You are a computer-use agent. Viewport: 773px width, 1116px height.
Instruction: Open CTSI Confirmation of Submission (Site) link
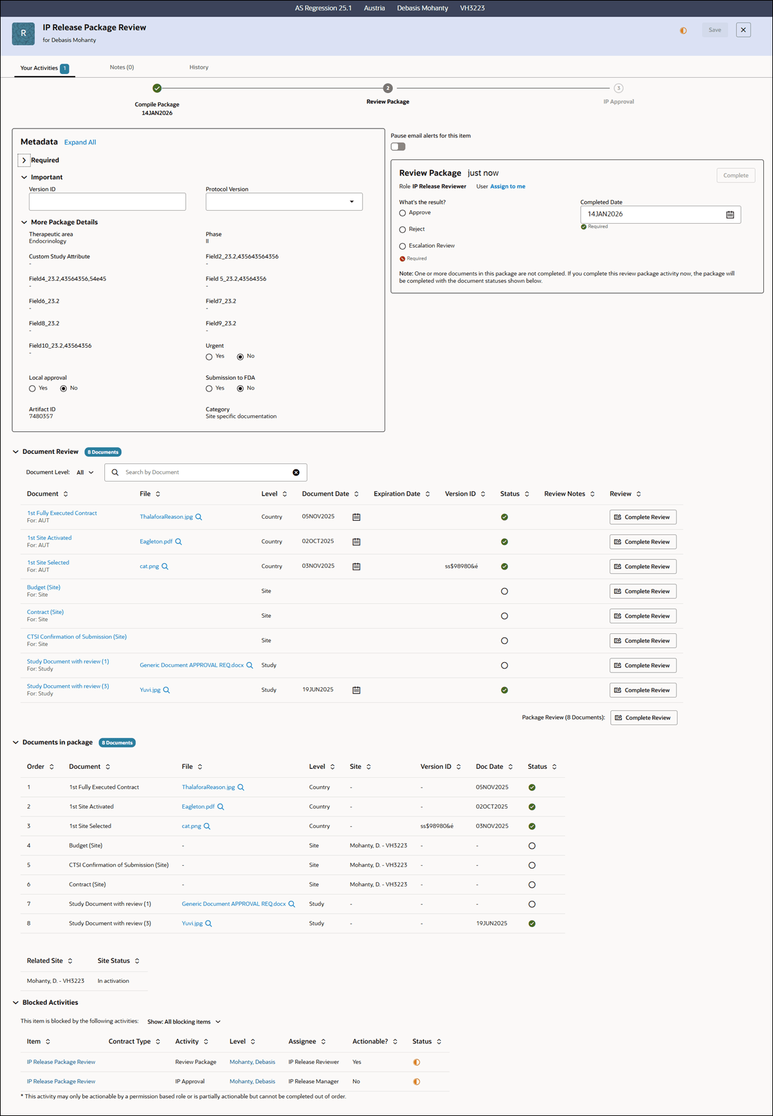77,636
